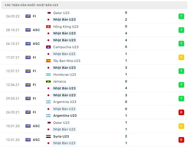Click the header Các trận gần nhất: Nhật Bản U23
The width and height of the screenshot is (189, 147).
(32, 5)
